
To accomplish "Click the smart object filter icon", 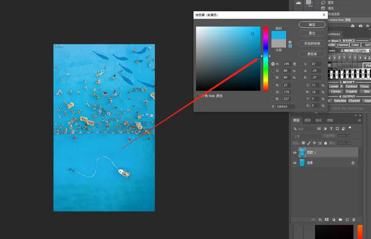I will pyautogui.click(x=343, y=128).
